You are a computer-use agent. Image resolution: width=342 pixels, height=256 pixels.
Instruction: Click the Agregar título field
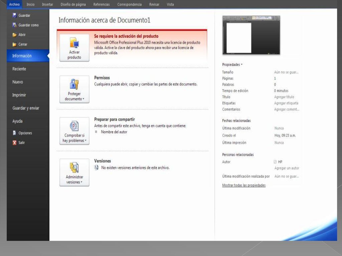[284, 97]
